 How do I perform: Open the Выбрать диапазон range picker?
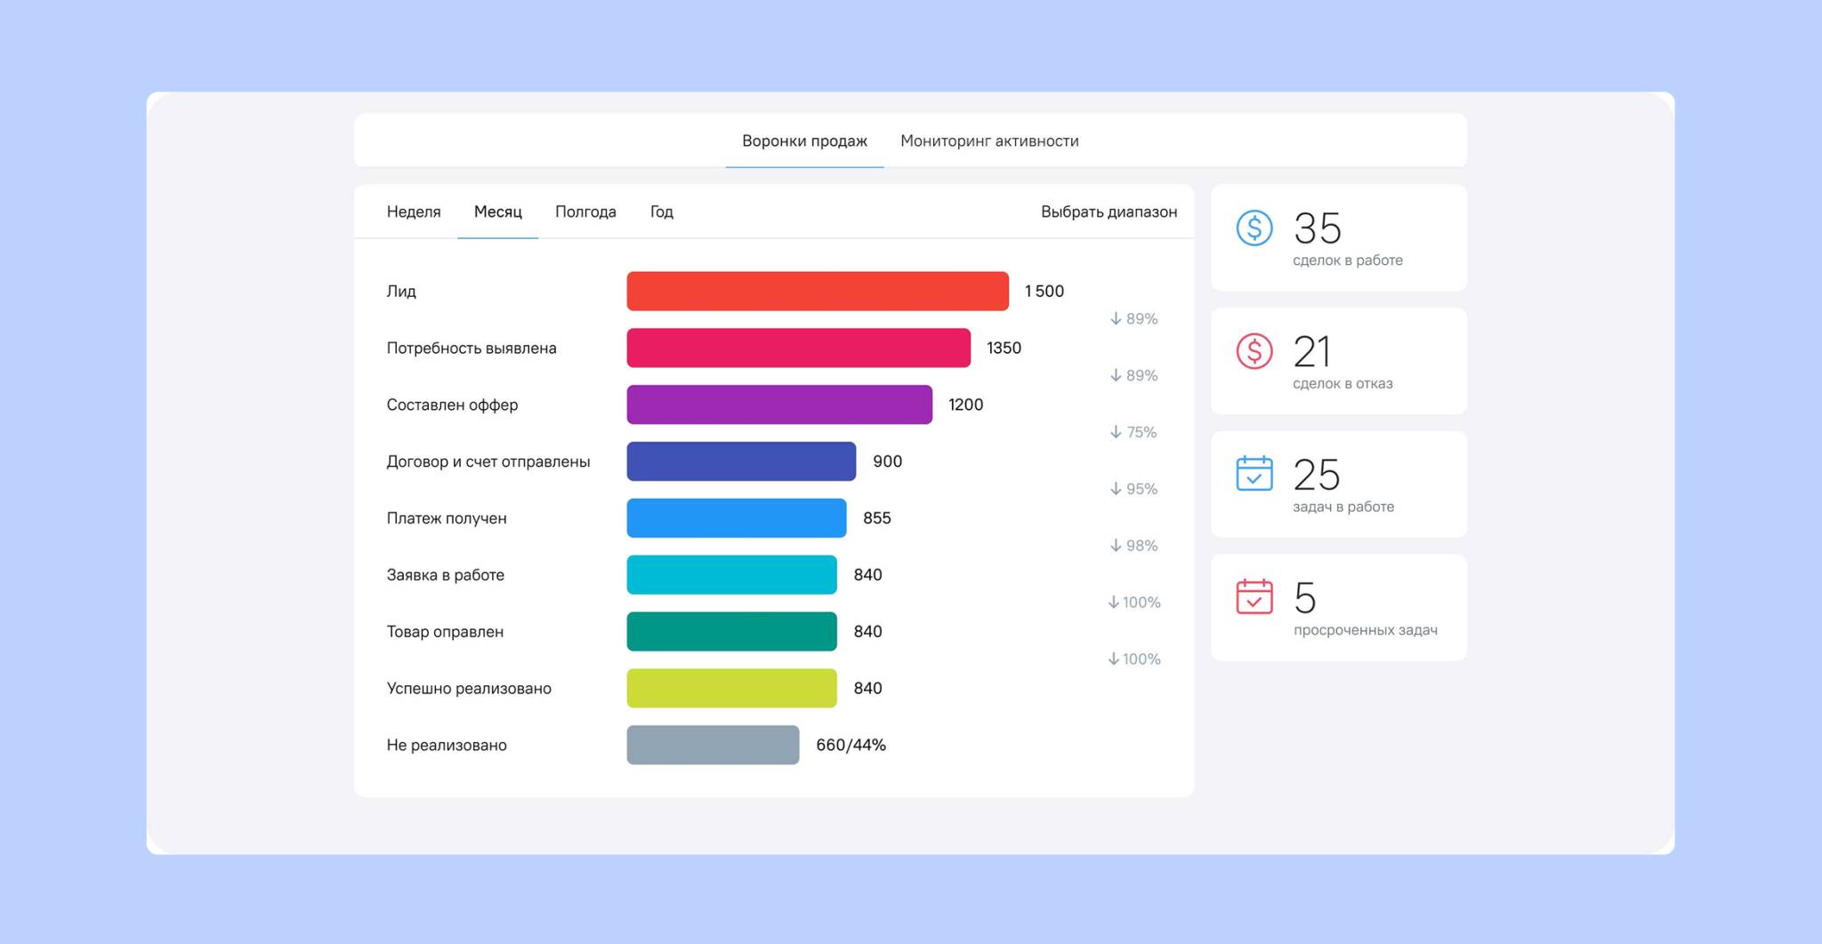tap(1109, 212)
